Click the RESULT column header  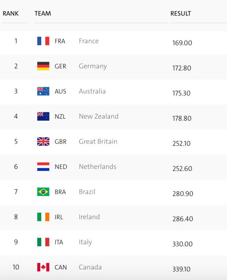tap(181, 14)
